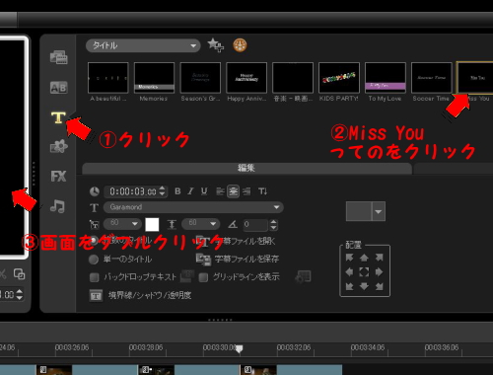Click 字幕ファイルを保存 button

point(246,259)
